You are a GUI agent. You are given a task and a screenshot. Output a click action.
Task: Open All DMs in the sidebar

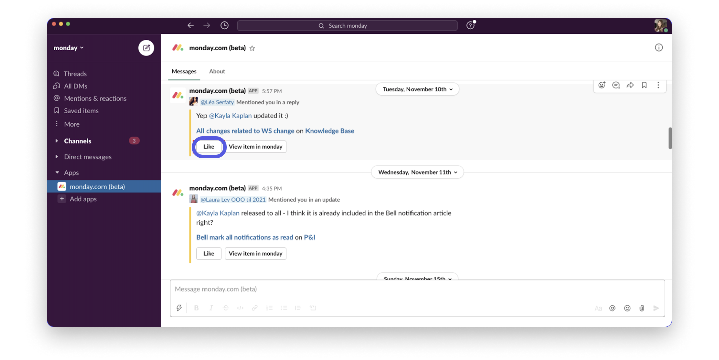pyautogui.click(x=70, y=86)
